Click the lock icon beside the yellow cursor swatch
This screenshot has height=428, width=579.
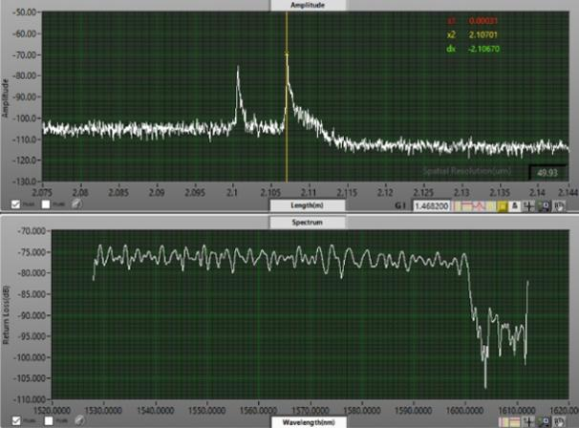coord(514,205)
